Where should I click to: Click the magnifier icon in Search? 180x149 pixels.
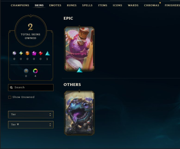click(x=11, y=87)
